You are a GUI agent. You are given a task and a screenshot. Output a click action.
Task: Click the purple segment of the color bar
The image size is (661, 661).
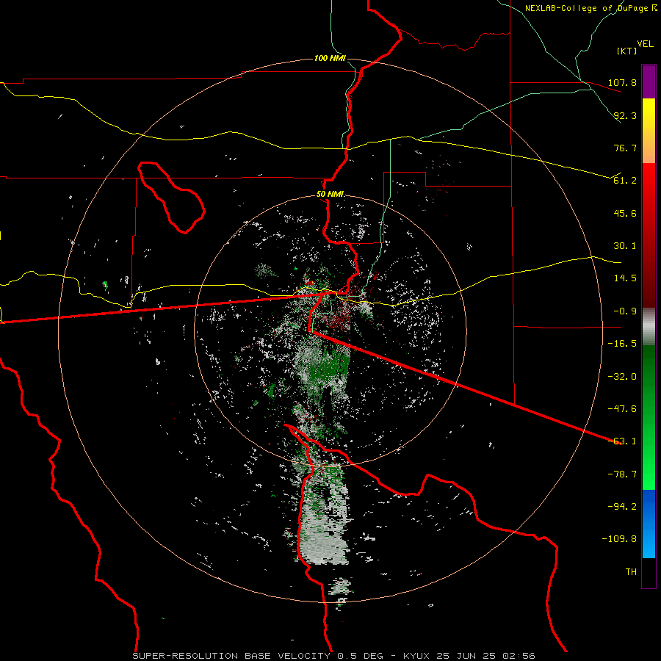tap(649, 82)
